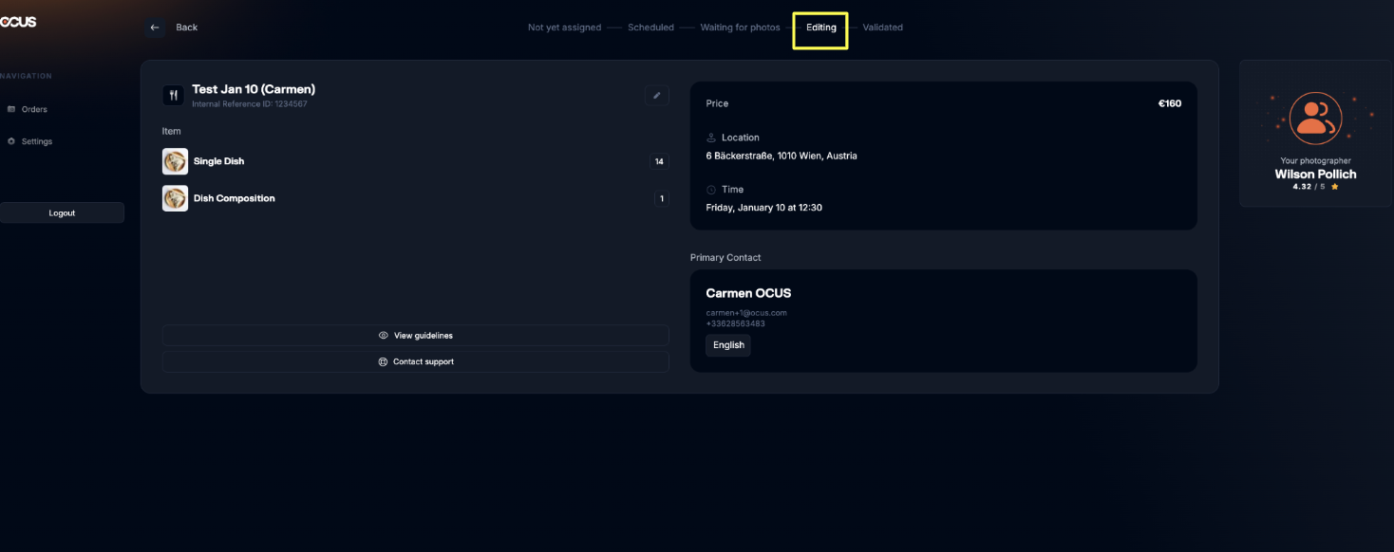
Task: Select the Scheduled status step
Action: tap(650, 28)
